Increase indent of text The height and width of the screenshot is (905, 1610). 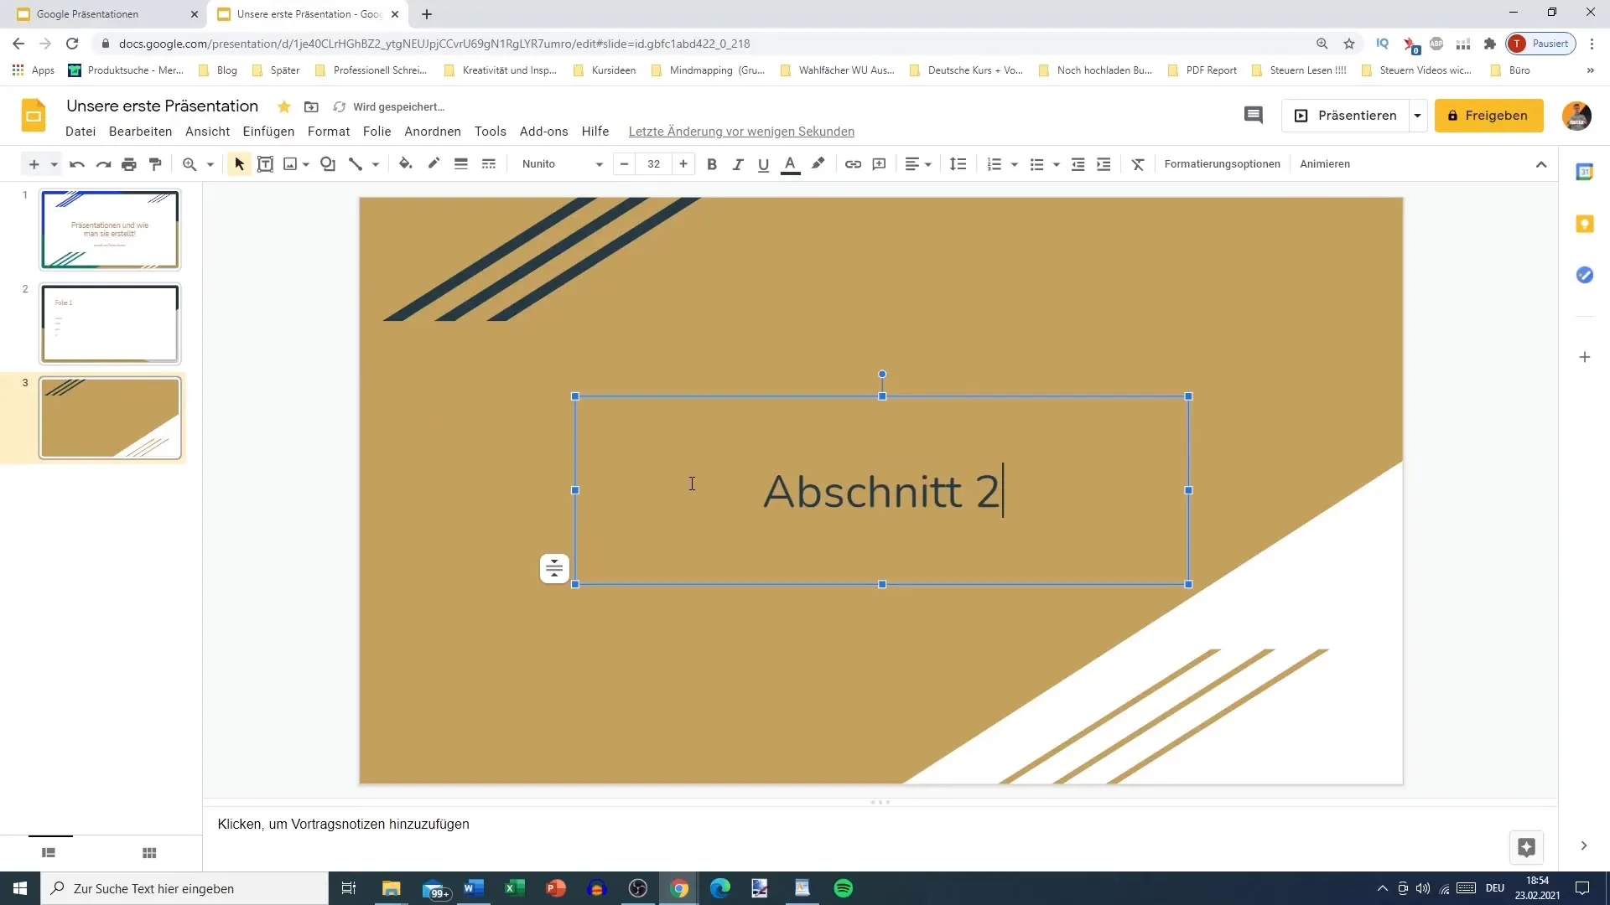pyautogui.click(x=1104, y=164)
